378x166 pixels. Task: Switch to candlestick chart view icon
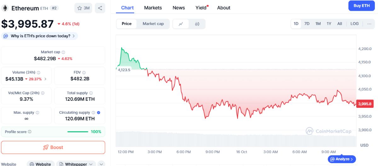click(197, 24)
